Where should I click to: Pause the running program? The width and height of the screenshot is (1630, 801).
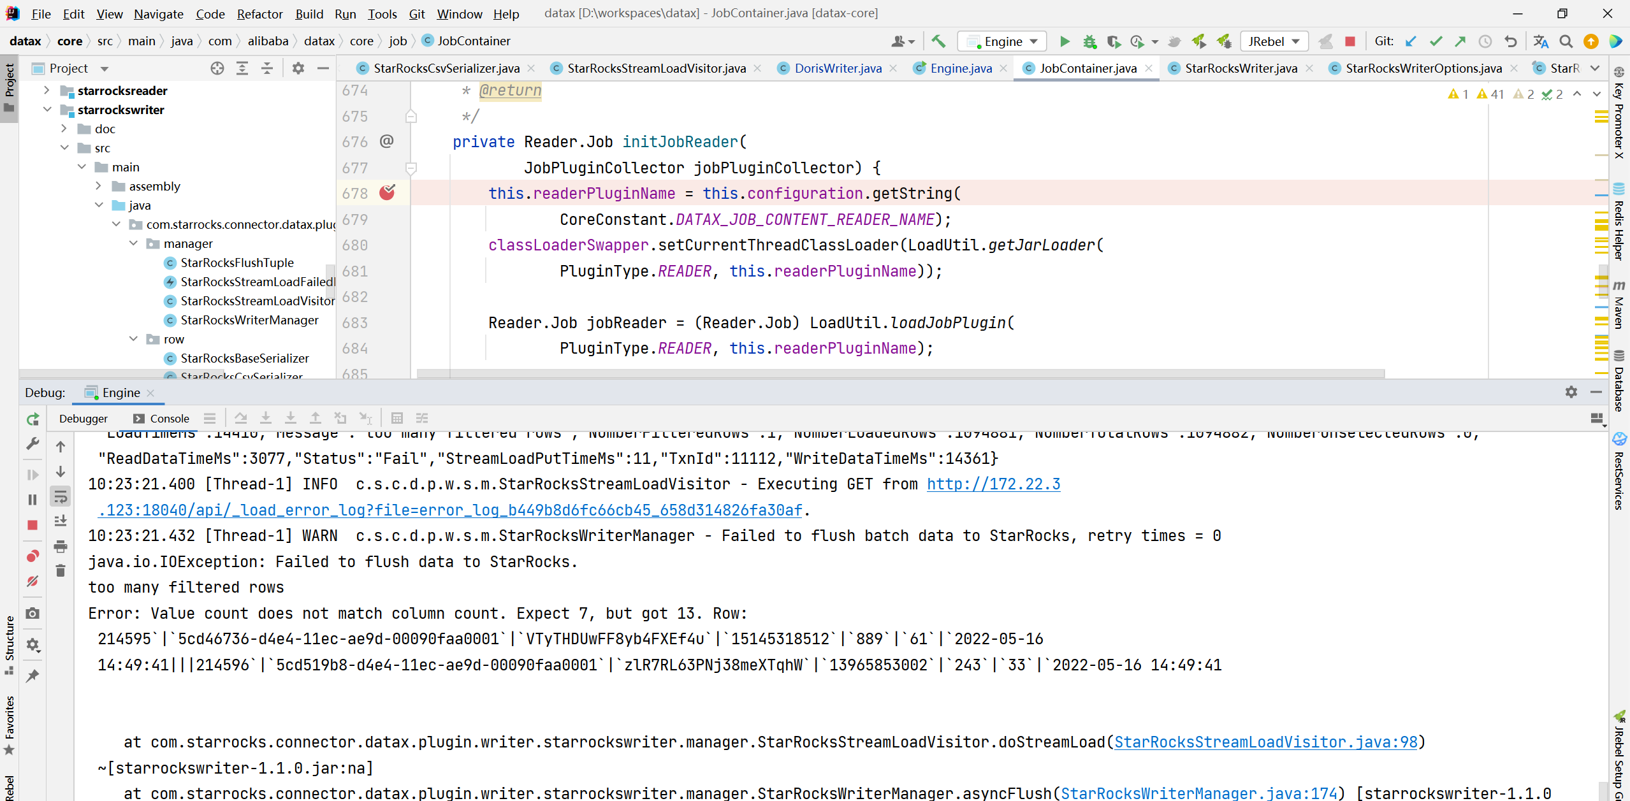point(33,500)
